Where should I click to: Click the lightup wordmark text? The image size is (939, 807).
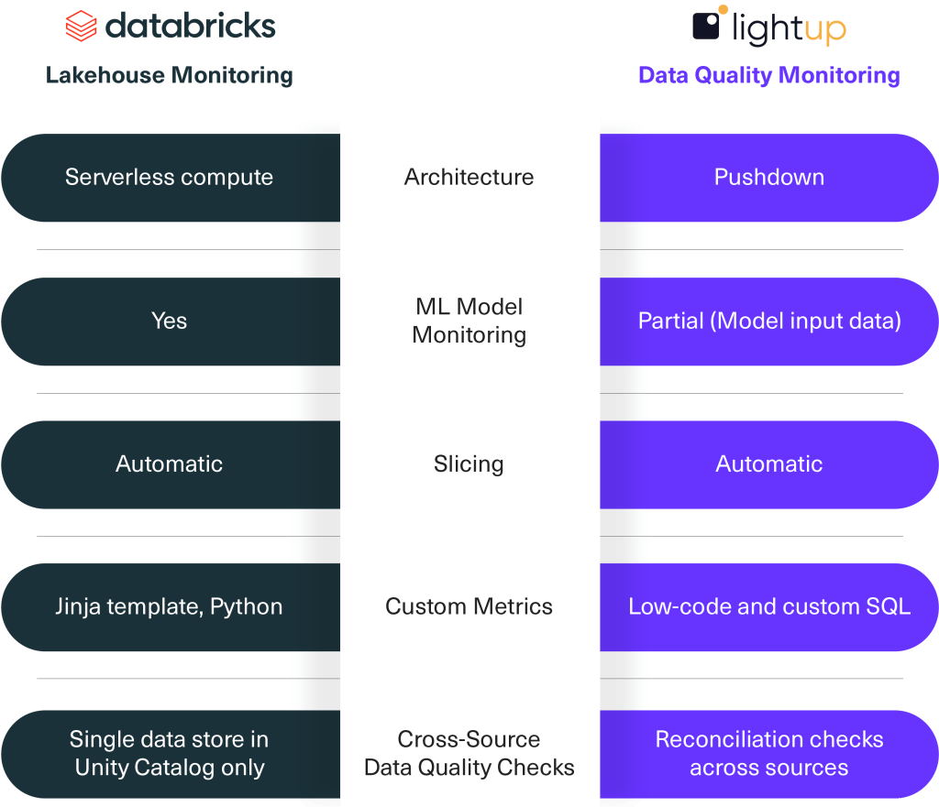pyautogui.click(x=788, y=28)
